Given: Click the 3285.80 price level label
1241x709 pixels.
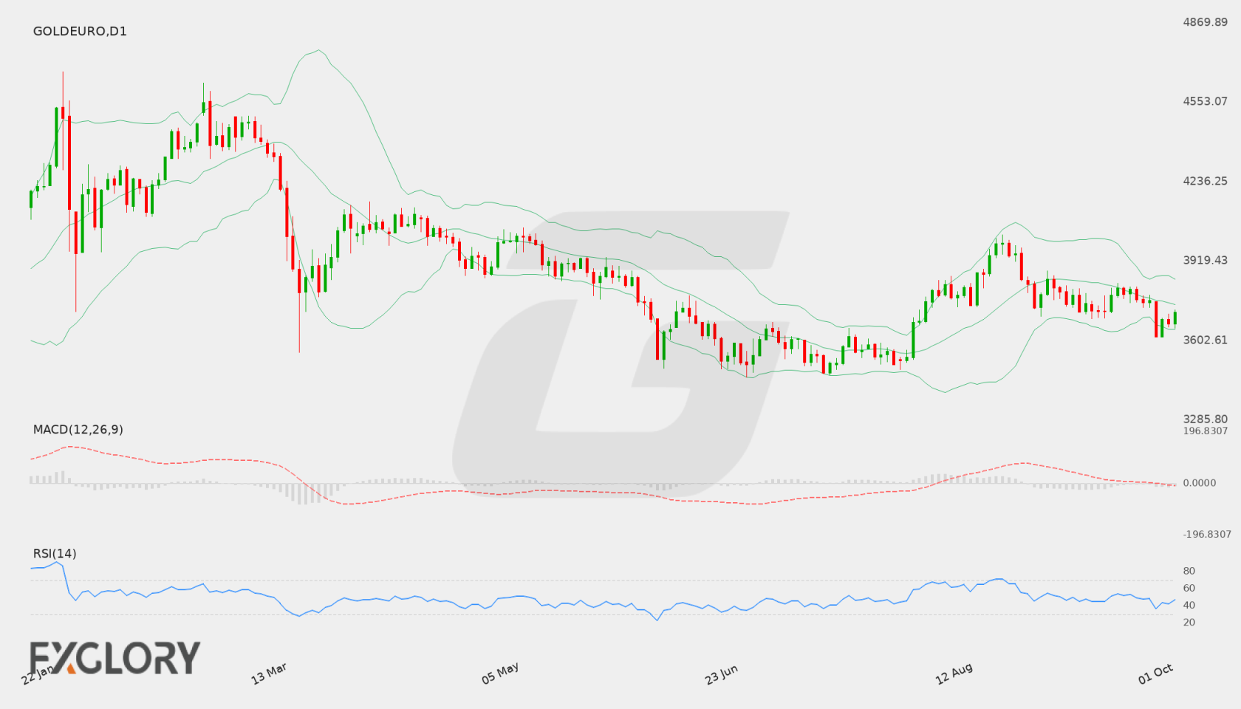Looking at the screenshot, I should (x=1206, y=419).
